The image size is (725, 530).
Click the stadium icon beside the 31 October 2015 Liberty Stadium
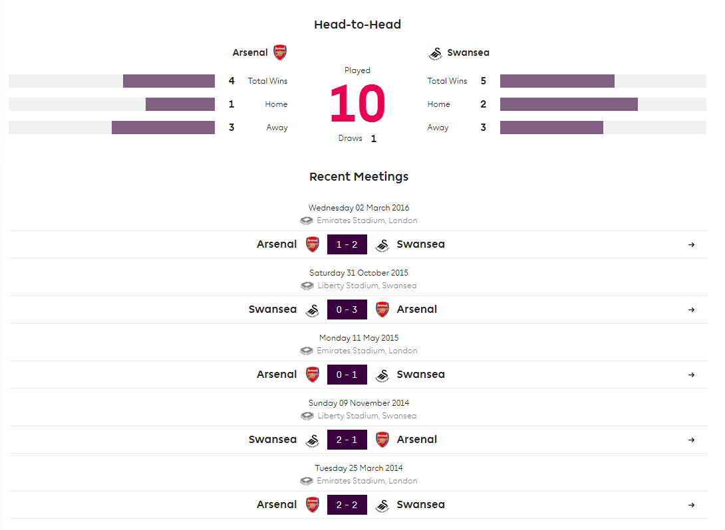tap(307, 286)
